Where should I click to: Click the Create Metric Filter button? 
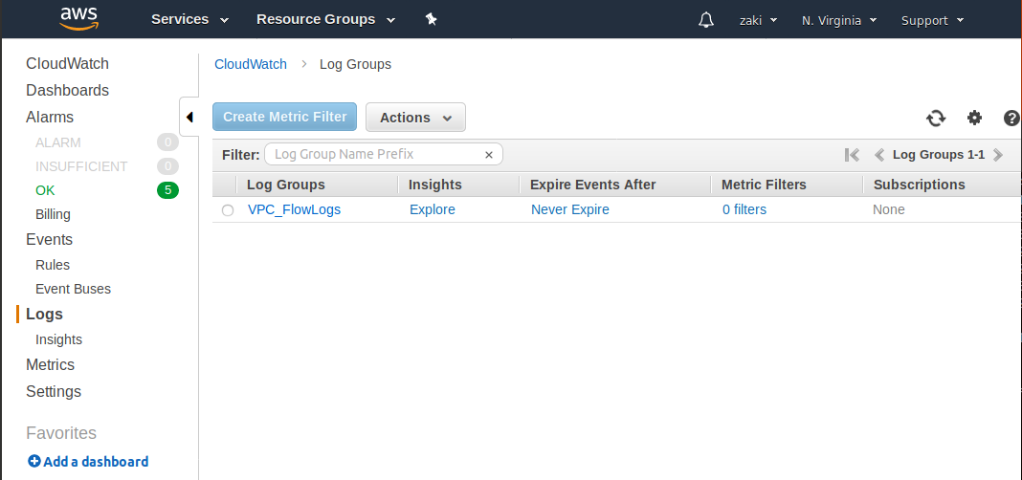pos(284,117)
